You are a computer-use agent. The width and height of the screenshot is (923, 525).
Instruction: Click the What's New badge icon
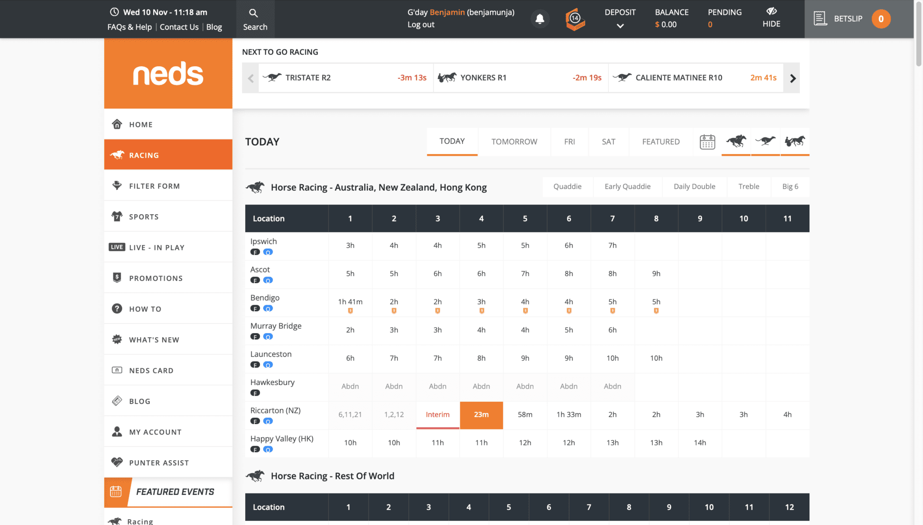pyautogui.click(x=117, y=339)
